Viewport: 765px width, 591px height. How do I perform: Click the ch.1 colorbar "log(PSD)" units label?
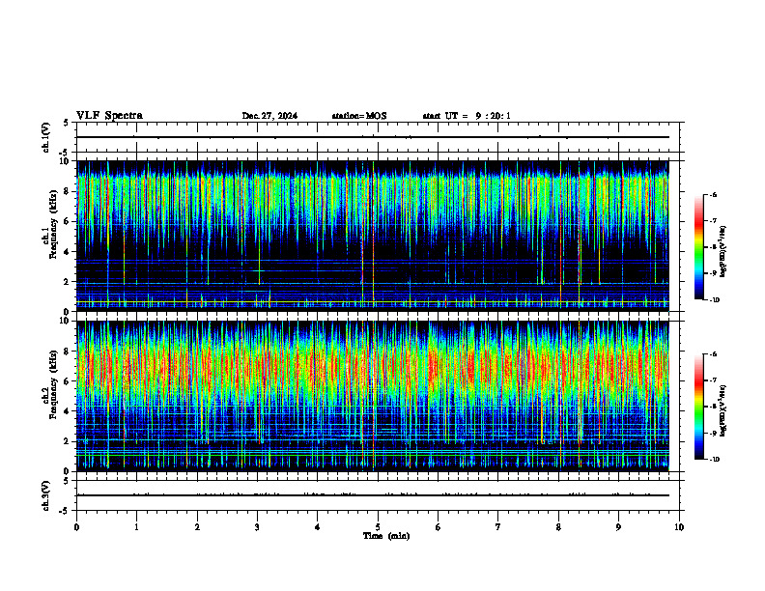click(722, 252)
